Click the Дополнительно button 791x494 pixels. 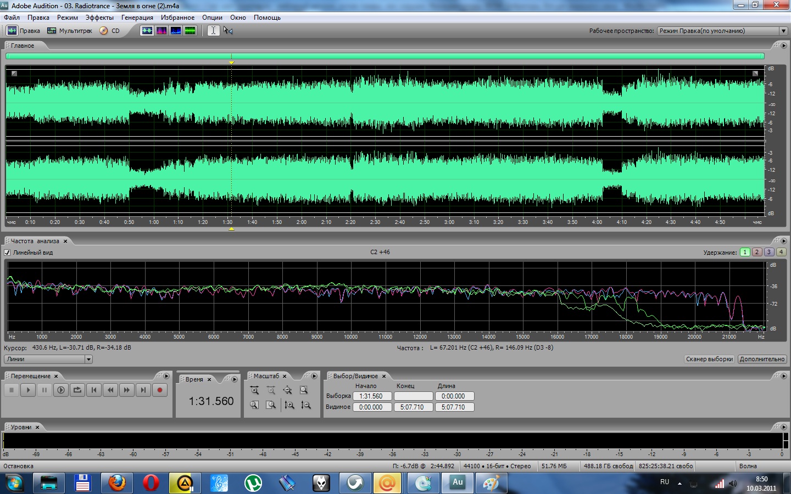click(x=762, y=359)
